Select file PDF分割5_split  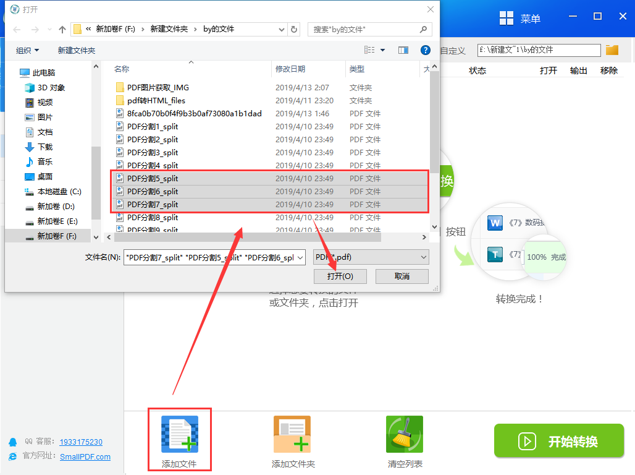pos(270,179)
